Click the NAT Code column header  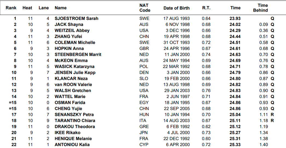tap(145, 8)
